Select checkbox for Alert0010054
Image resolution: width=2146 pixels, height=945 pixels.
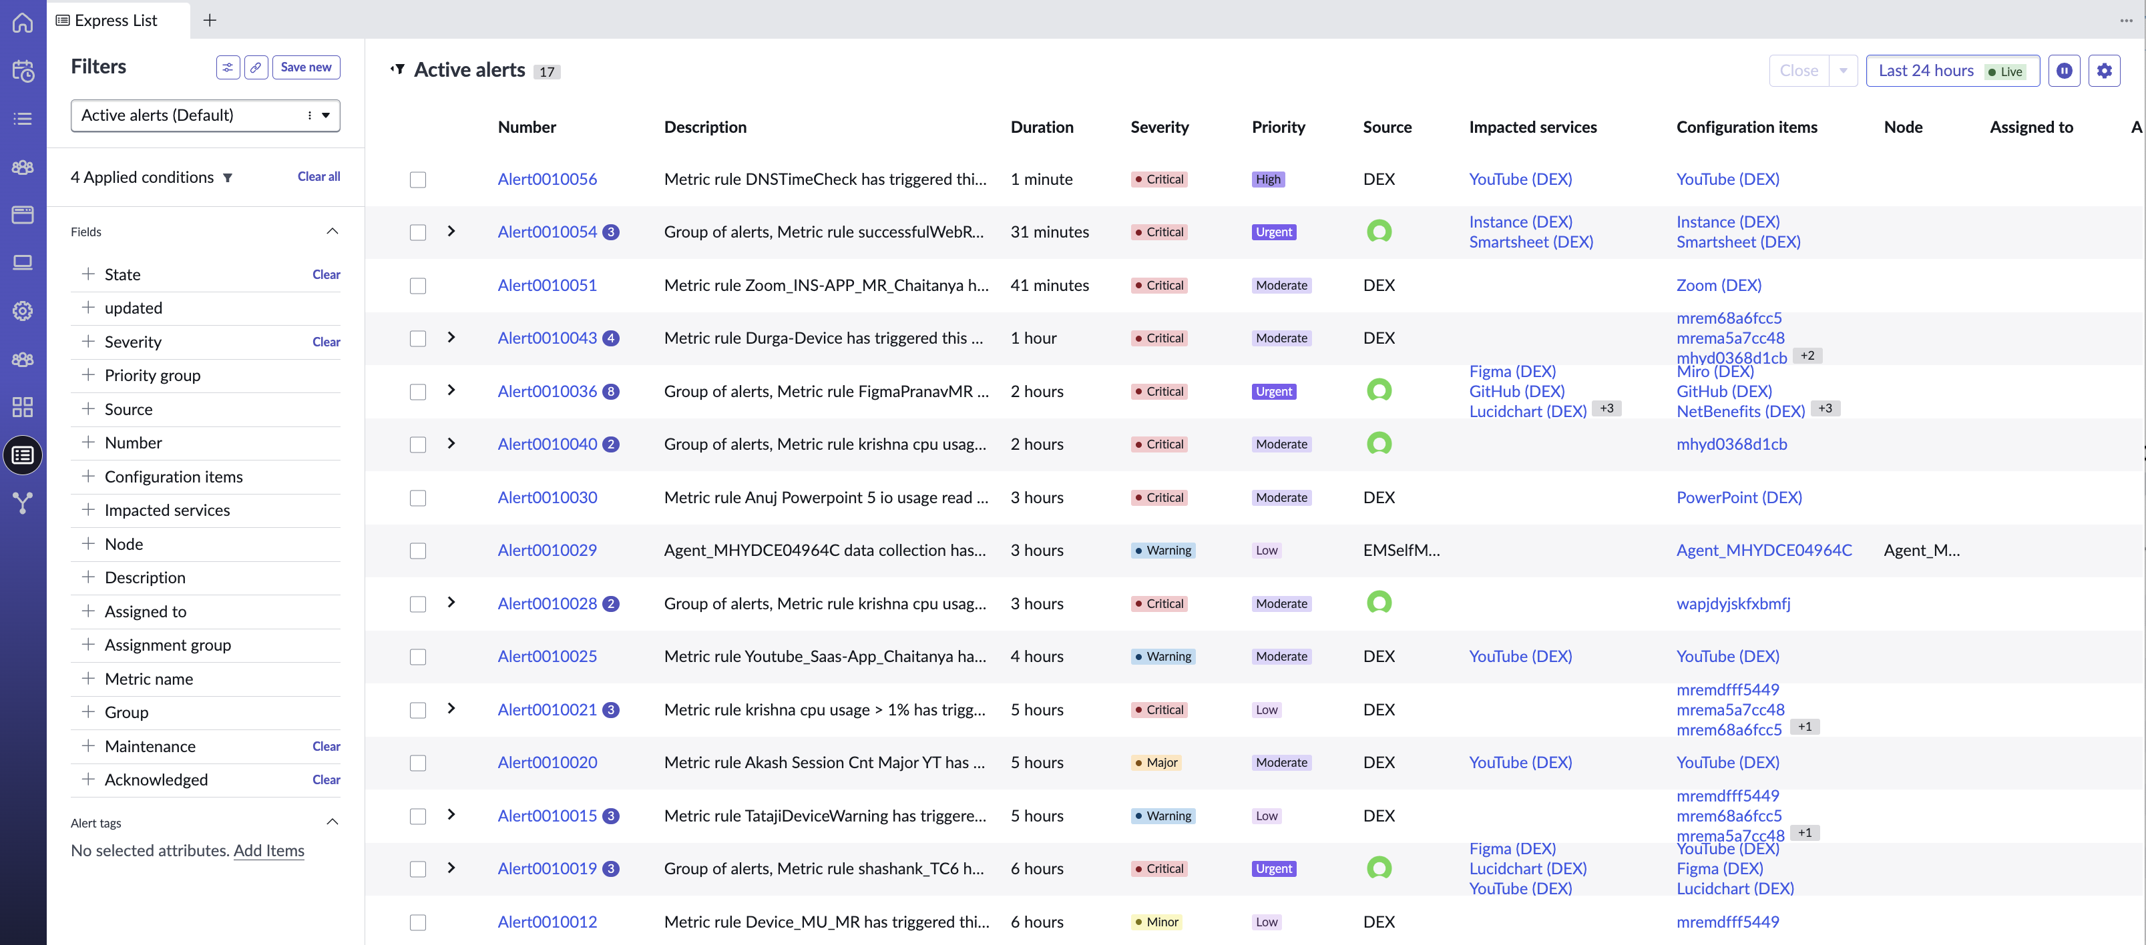pos(417,232)
